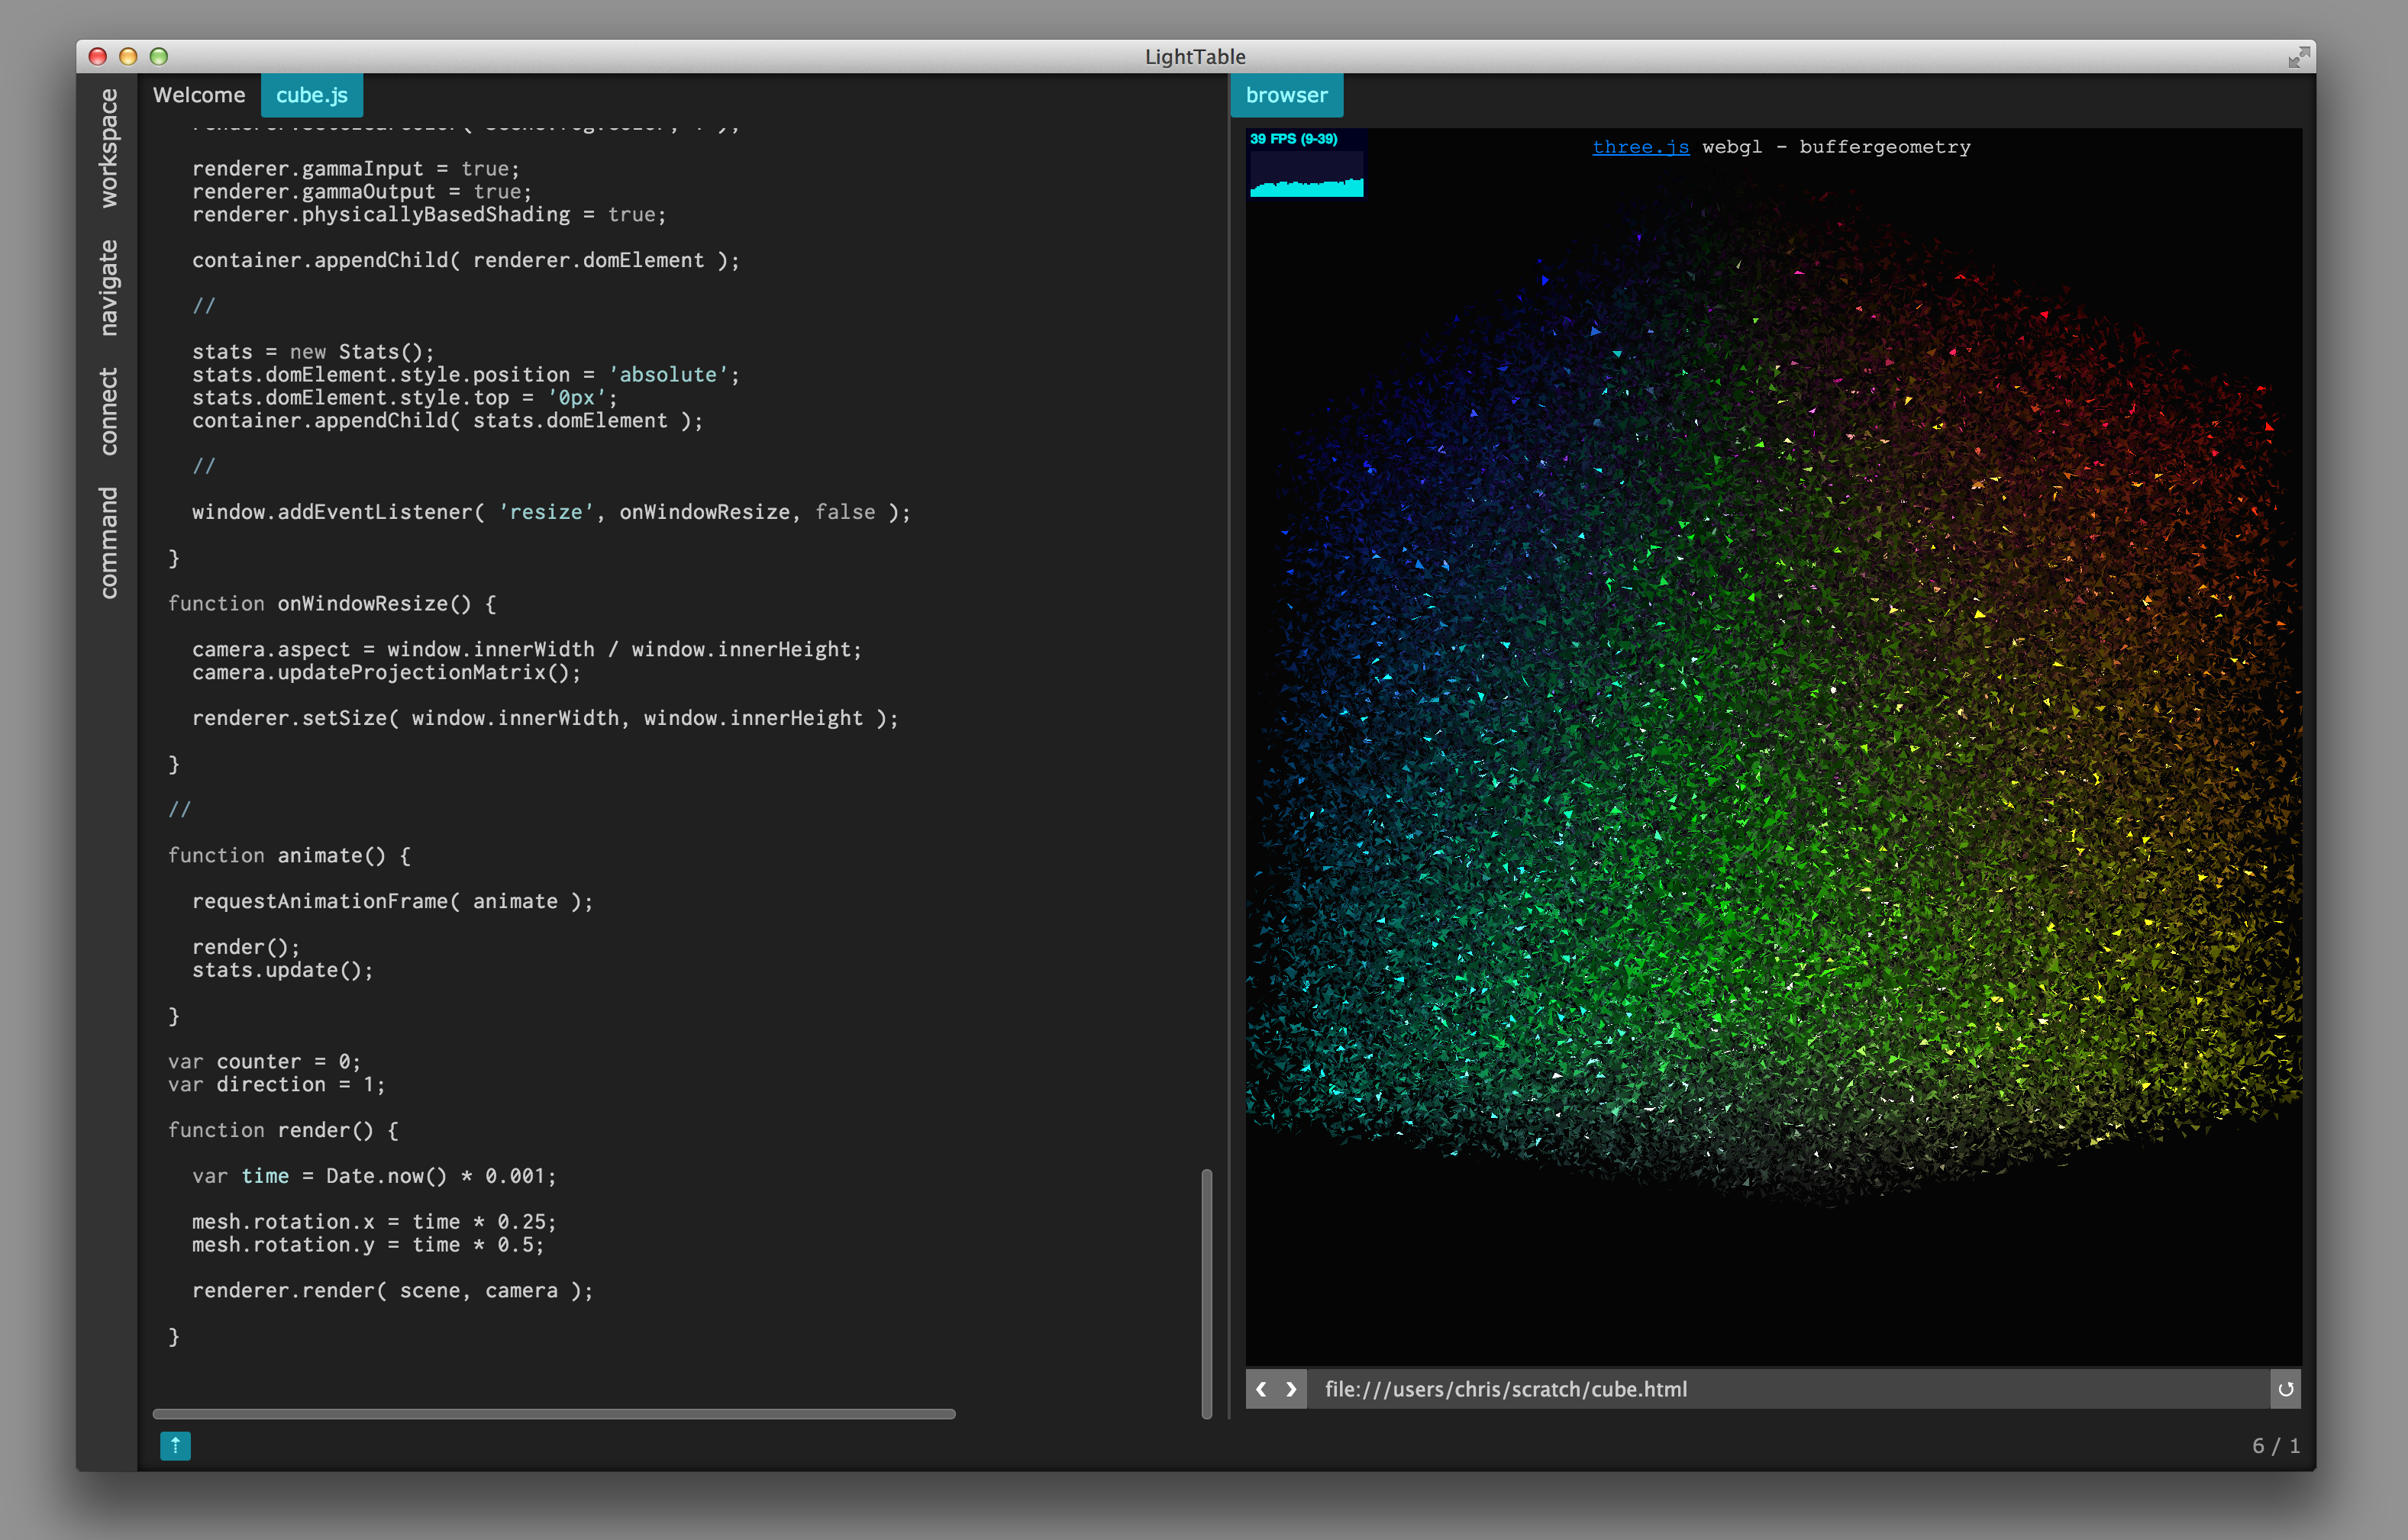The image size is (2408, 1540).
Task: Click the browser URL address field
Action: [x=1788, y=1389]
